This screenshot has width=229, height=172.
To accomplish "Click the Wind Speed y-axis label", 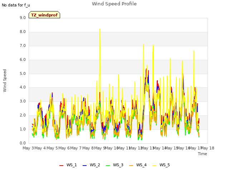I will click(x=5, y=81).
